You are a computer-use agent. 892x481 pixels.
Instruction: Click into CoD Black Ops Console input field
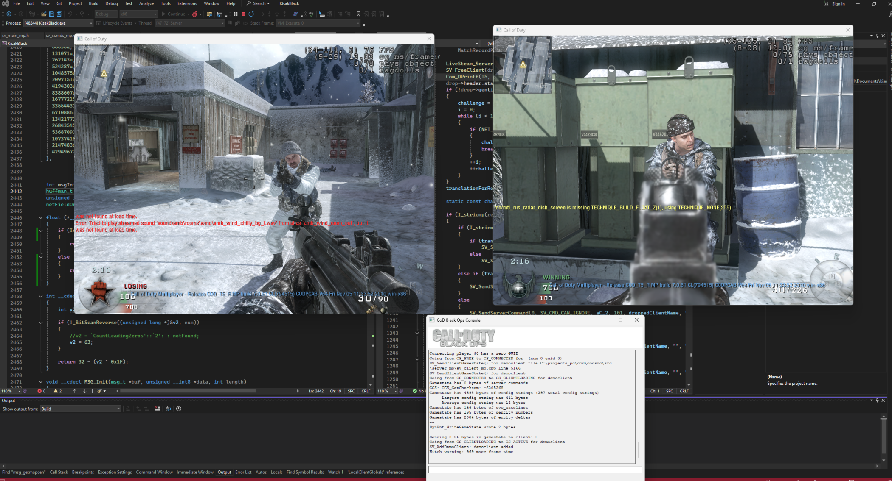click(535, 469)
